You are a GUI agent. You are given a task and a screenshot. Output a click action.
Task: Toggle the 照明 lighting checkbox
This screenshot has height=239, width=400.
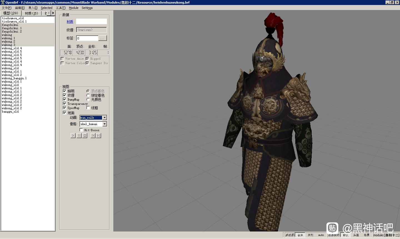(64, 91)
